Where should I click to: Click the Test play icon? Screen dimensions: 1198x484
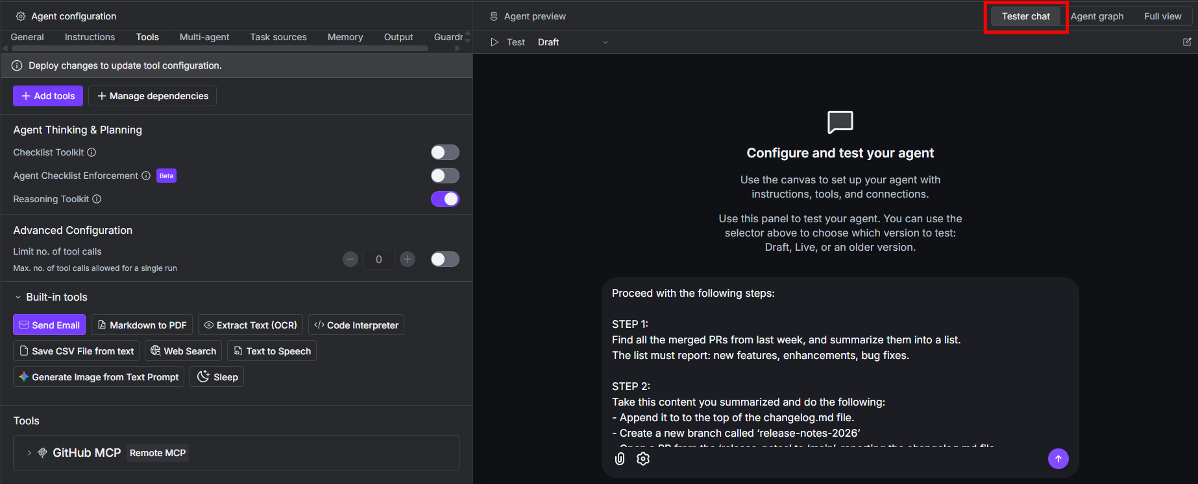click(495, 42)
